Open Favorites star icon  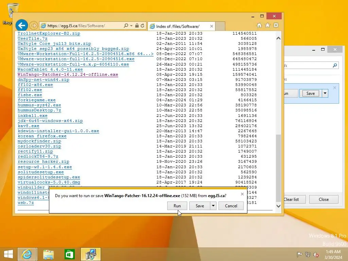(x=268, y=25)
